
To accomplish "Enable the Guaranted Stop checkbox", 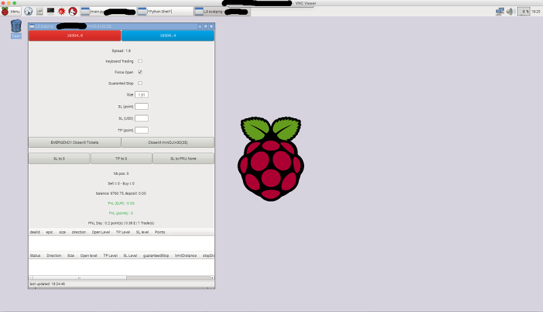I will [x=140, y=83].
